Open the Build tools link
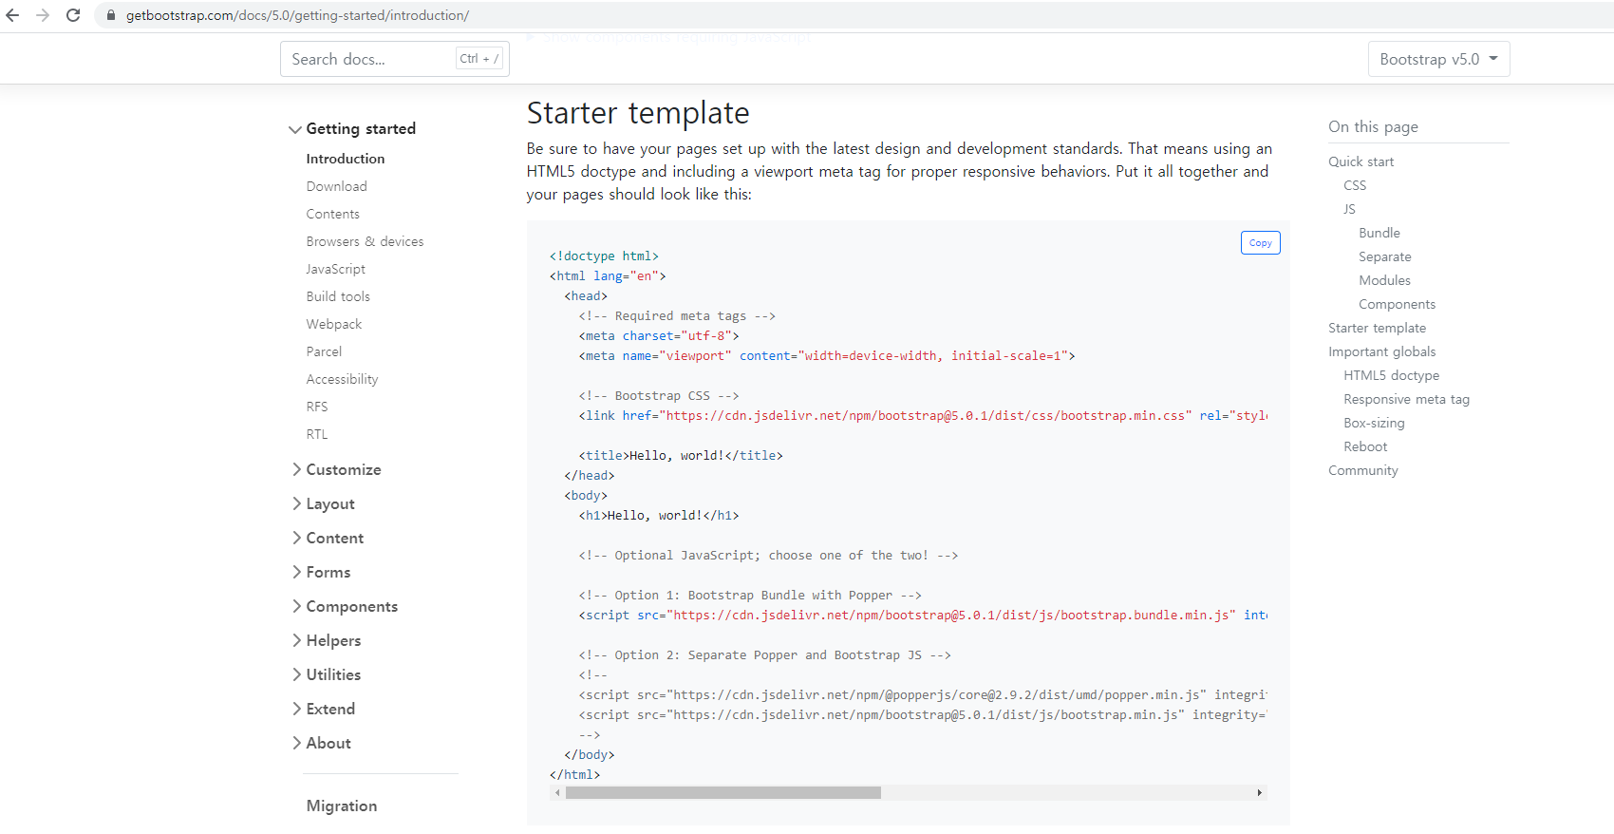The height and width of the screenshot is (834, 1614). pyautogui.click(x=338, y=296)
